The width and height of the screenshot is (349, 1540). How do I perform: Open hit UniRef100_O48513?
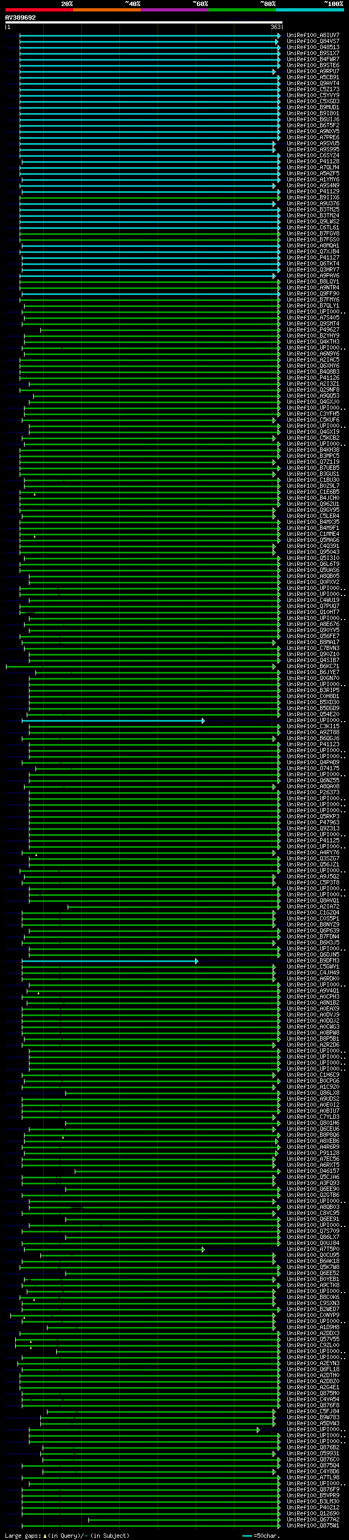coord(313,47)
